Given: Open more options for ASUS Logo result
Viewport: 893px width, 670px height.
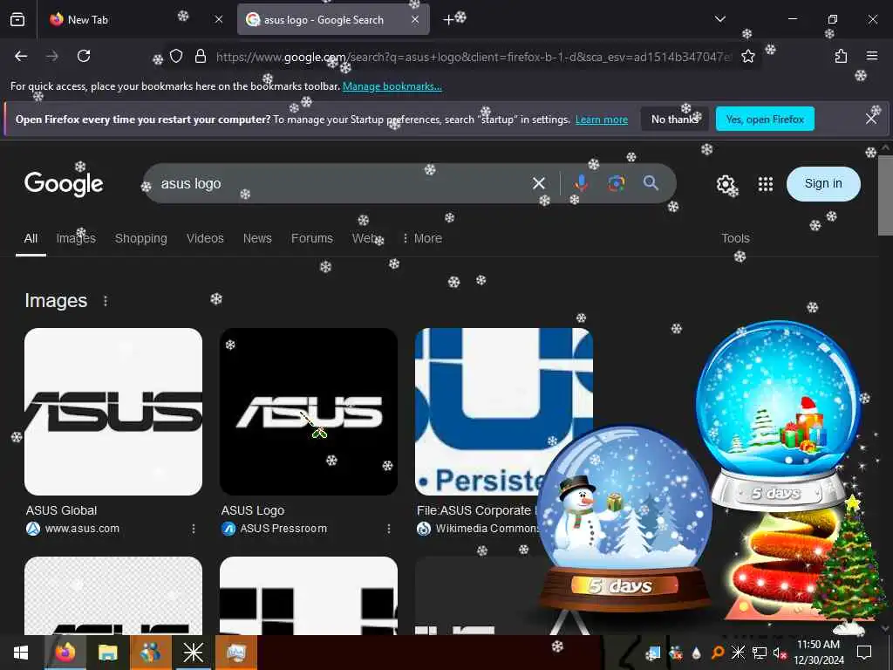Looking at the screenshot, I should point(389,529).
